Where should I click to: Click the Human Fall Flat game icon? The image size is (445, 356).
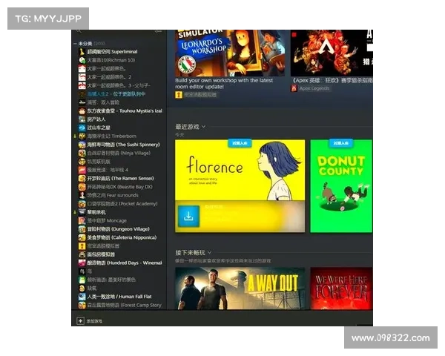(x=82, y=297)
